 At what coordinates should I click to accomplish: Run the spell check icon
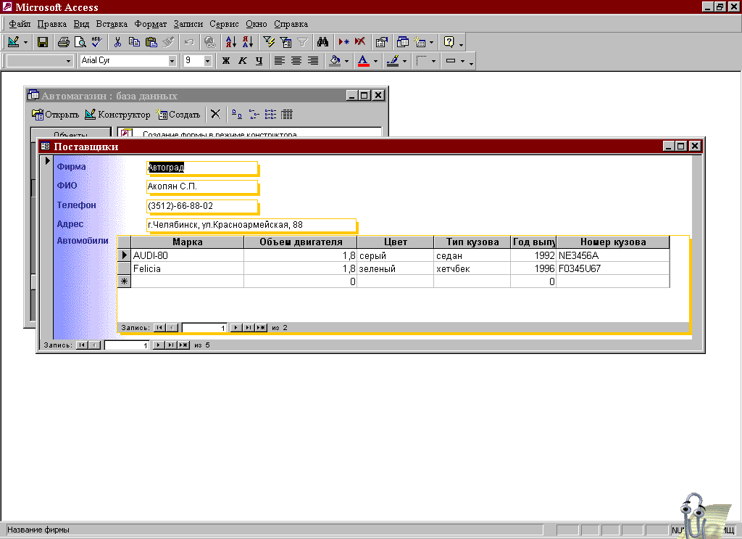96,42
